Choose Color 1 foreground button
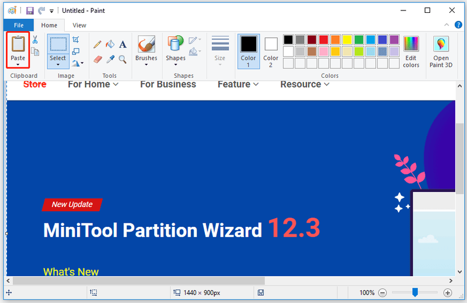 coord(249,51)
